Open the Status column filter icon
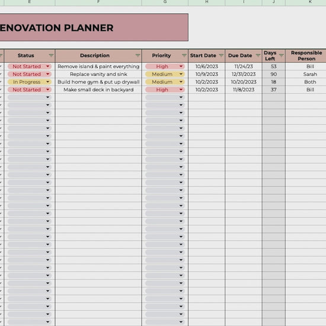The height and width of the screenshot is (326, 326). (51, 55)
